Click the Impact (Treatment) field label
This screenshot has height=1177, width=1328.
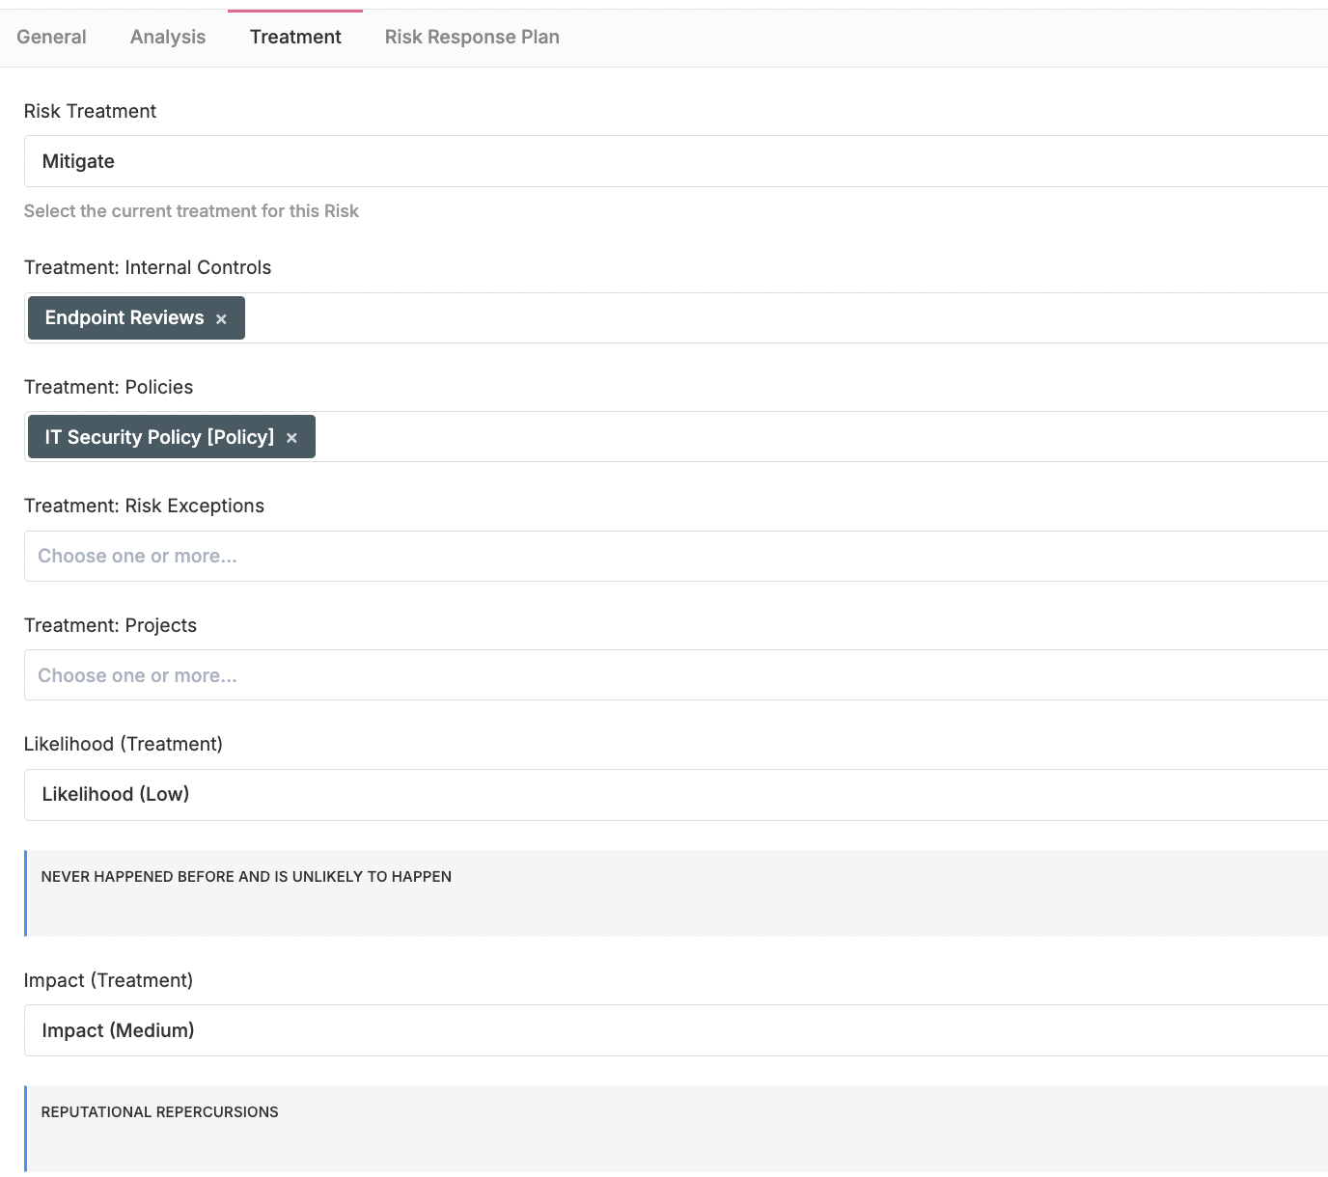tap(108, 980)
